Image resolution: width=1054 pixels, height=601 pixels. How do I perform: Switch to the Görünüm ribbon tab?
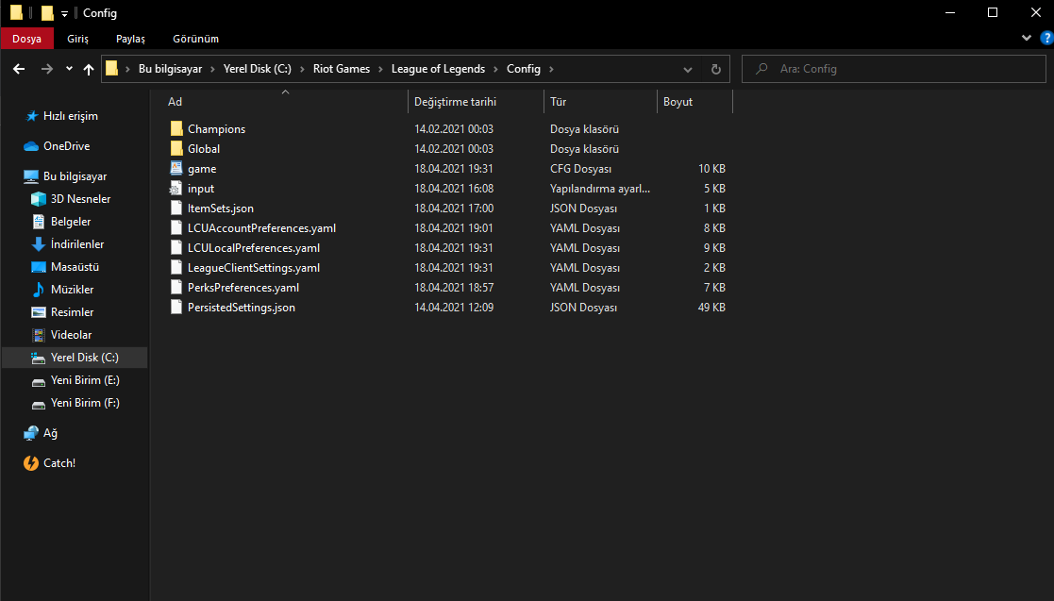(195, 39)
